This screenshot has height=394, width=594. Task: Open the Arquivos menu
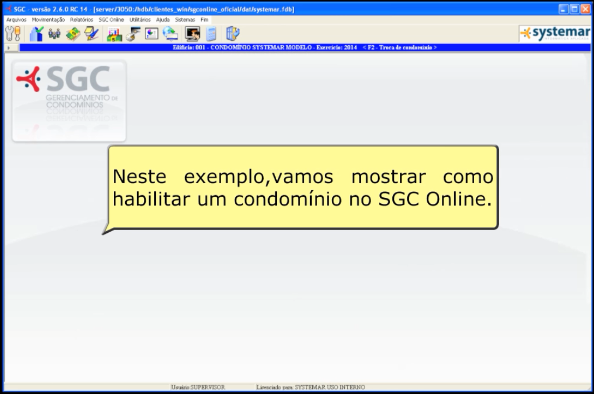pos(17,19)
